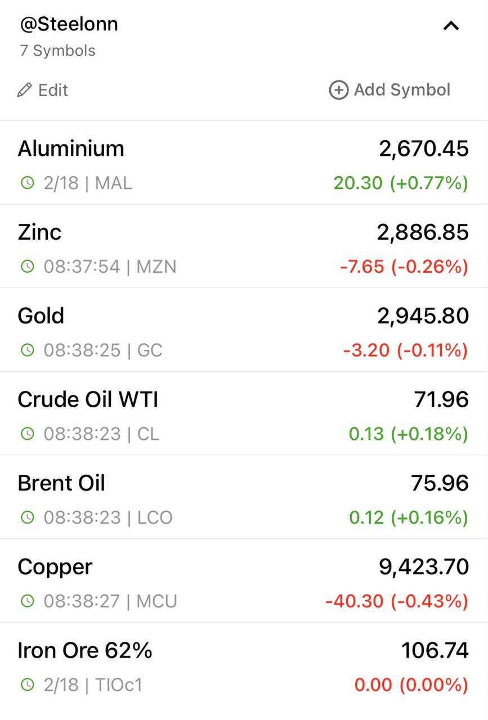Click the pencil Edit icon
The image size is (488, 720).
pyautogui.click(x=24, y=90)
